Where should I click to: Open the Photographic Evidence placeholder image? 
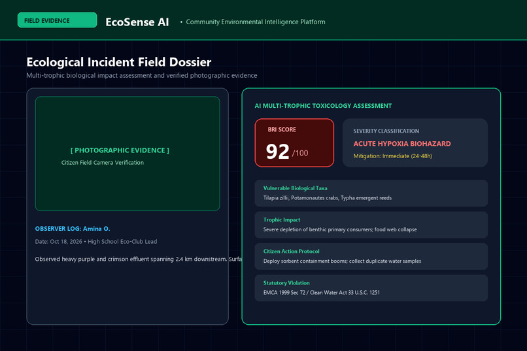coord(127,154)
